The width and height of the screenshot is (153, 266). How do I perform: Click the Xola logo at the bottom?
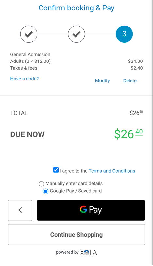(89, 253)
